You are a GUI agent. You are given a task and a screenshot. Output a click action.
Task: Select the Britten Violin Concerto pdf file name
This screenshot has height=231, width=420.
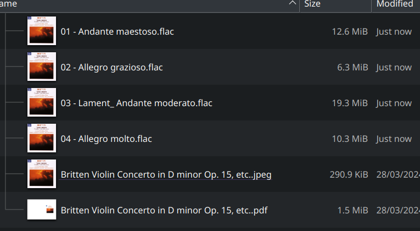164,210
